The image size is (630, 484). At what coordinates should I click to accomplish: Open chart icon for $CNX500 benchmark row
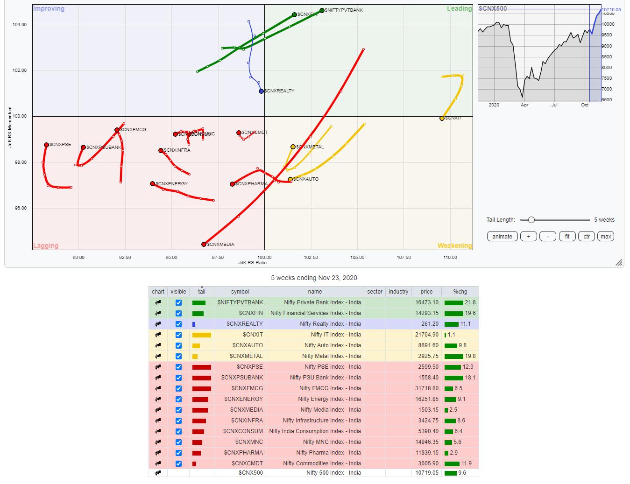click(158, 473)
